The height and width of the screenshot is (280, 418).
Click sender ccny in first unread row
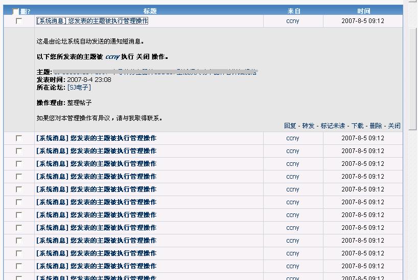(x=293, y=138)
